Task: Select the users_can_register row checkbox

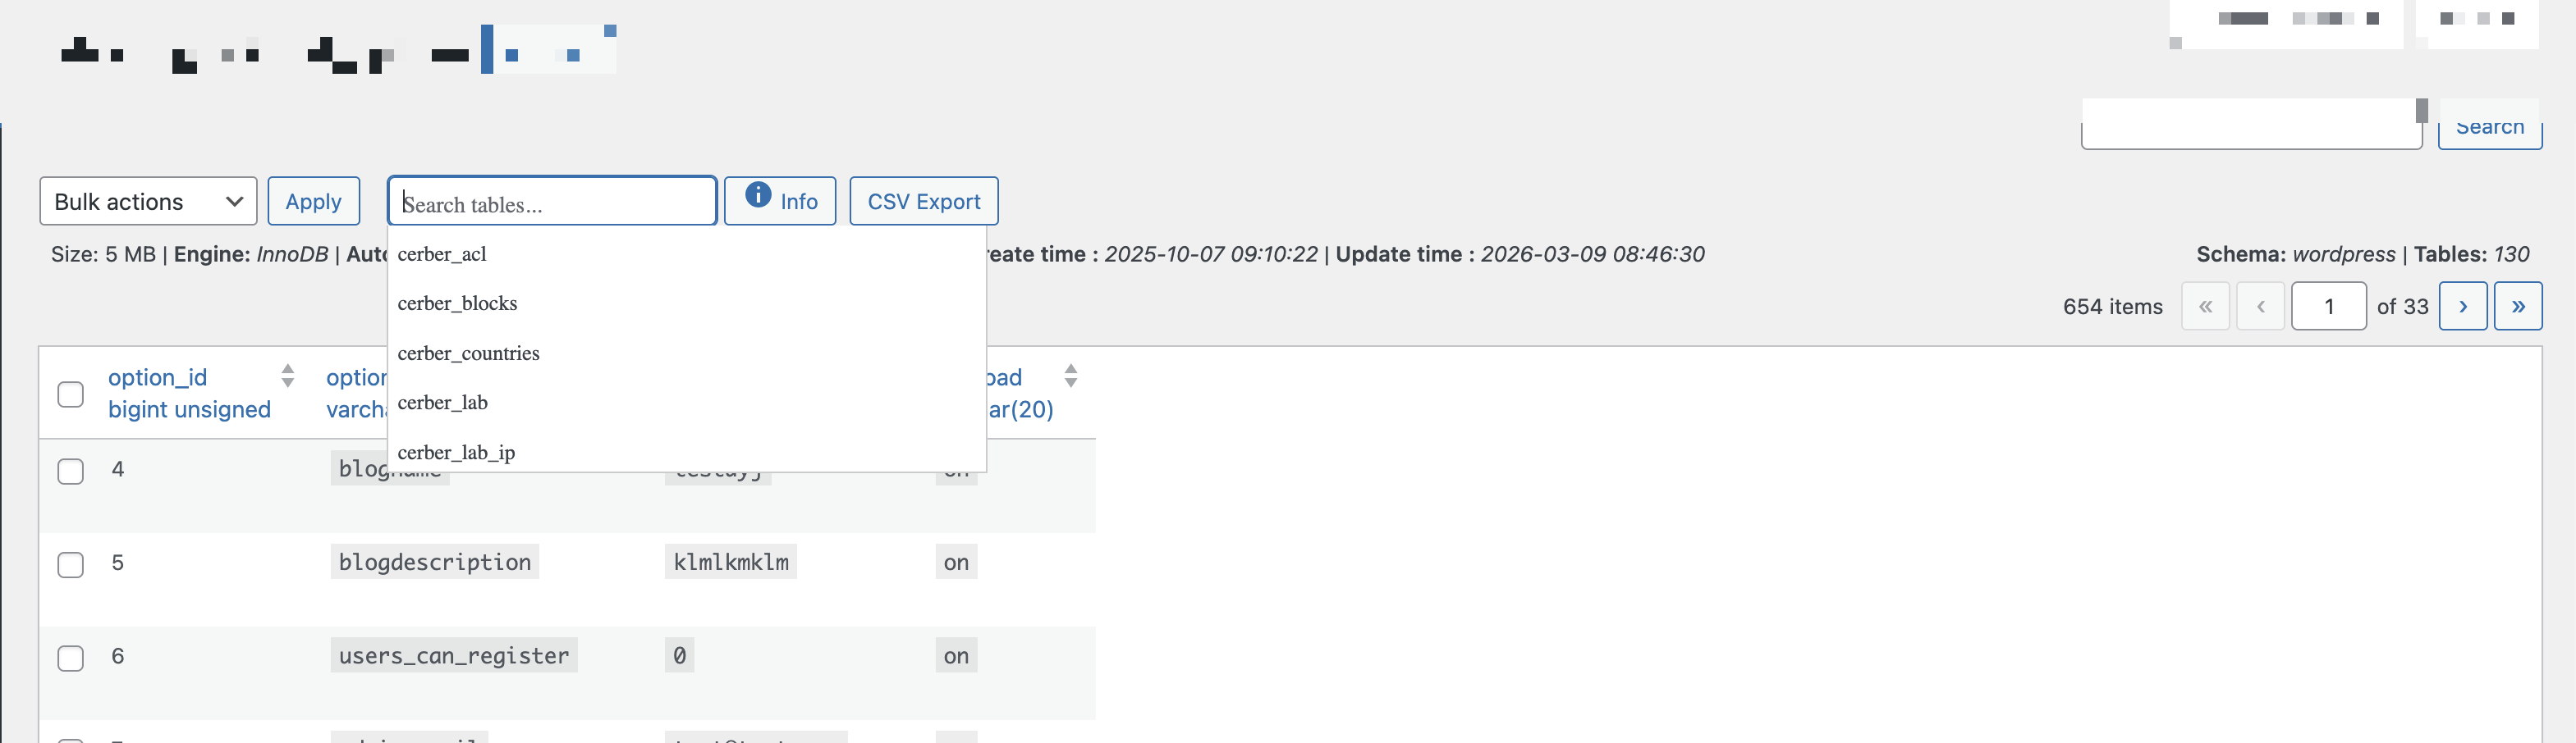Action: point(70,658)
